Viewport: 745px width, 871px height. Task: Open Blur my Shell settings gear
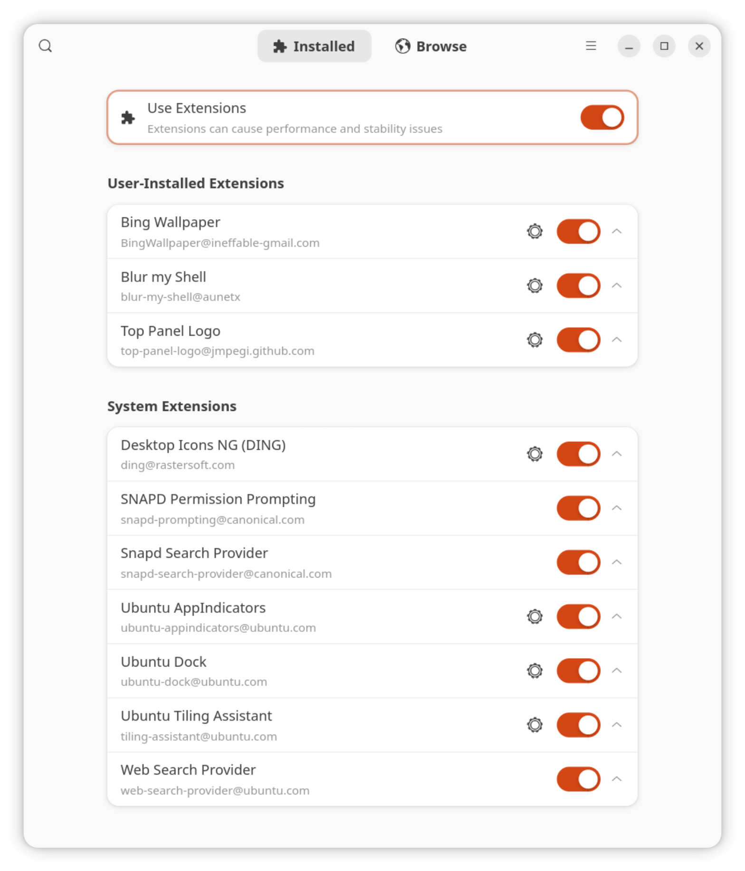(x=535, y=286)
